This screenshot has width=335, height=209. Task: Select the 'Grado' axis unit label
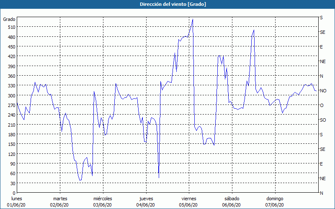(x=9, y=19)
